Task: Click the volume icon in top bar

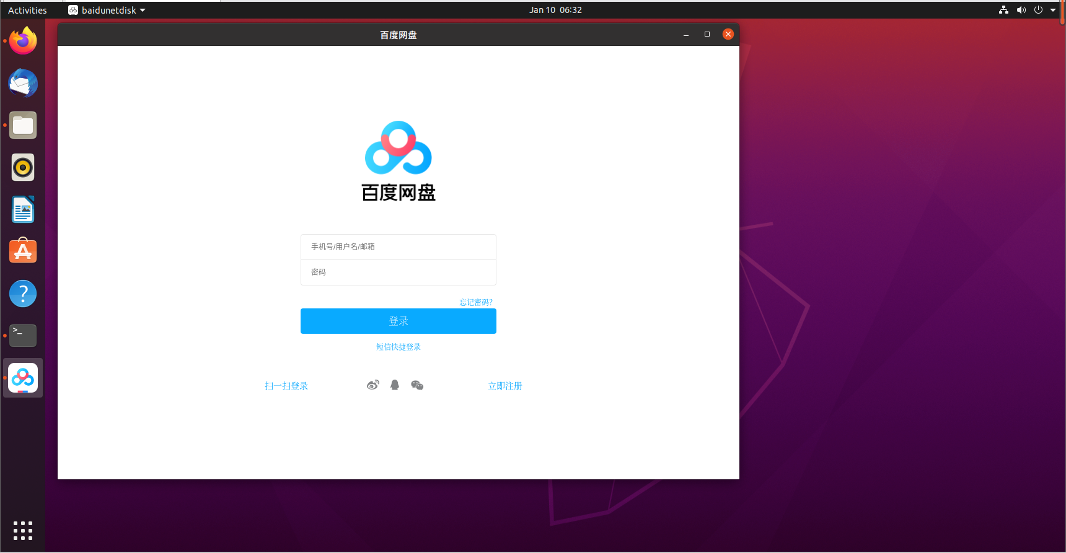Action: tap(1021, 10)
